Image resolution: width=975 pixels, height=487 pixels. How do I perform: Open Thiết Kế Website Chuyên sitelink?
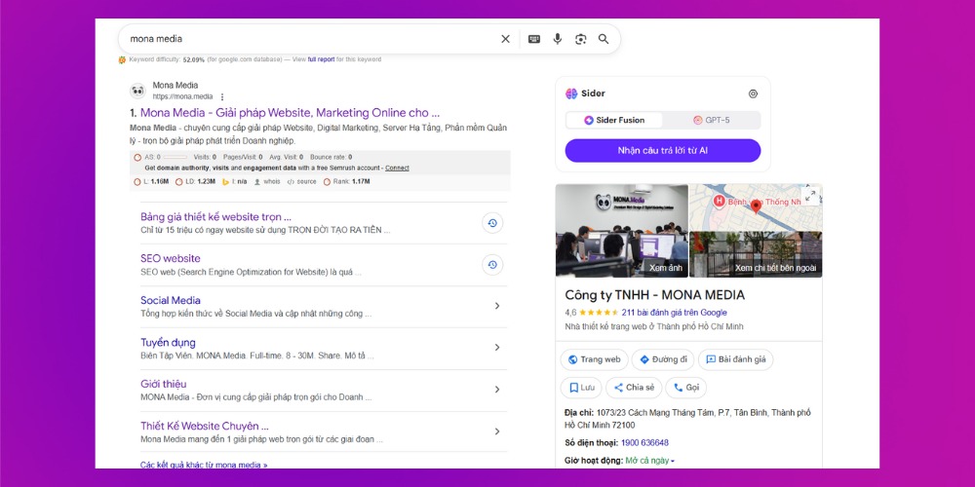(x=205, y=427)
